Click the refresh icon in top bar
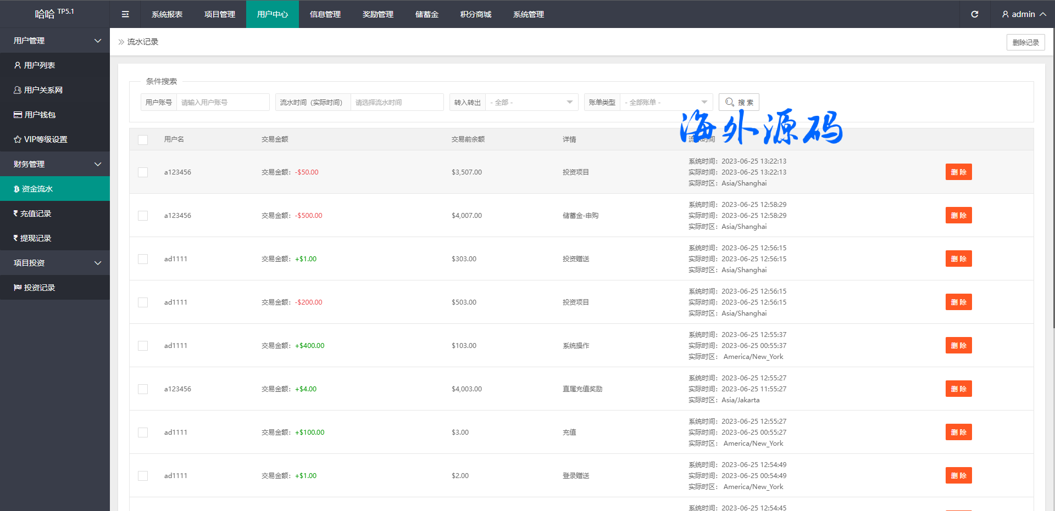Screen dimensions: 1055x511 click(x=974, y=14)
